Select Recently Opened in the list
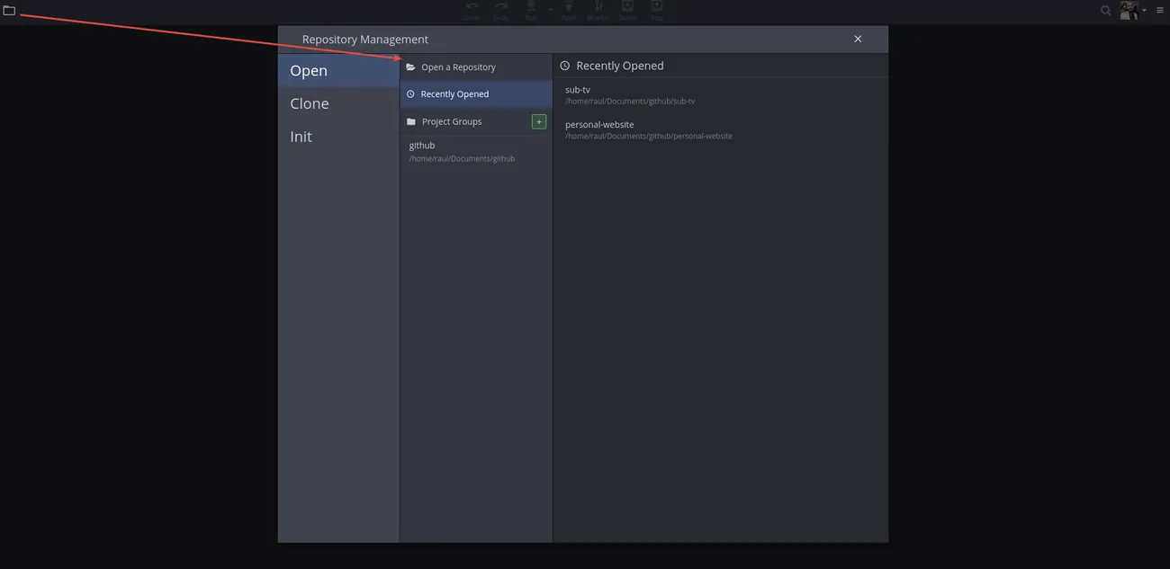This screenshot has height=569, width=1170. [x=476, y=94]
